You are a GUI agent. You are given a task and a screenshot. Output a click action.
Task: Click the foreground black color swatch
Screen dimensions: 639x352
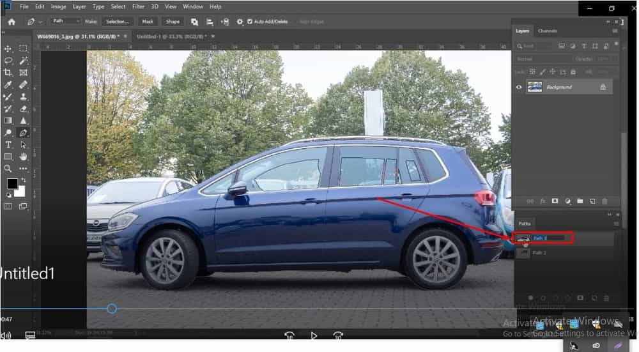[12, 184]
